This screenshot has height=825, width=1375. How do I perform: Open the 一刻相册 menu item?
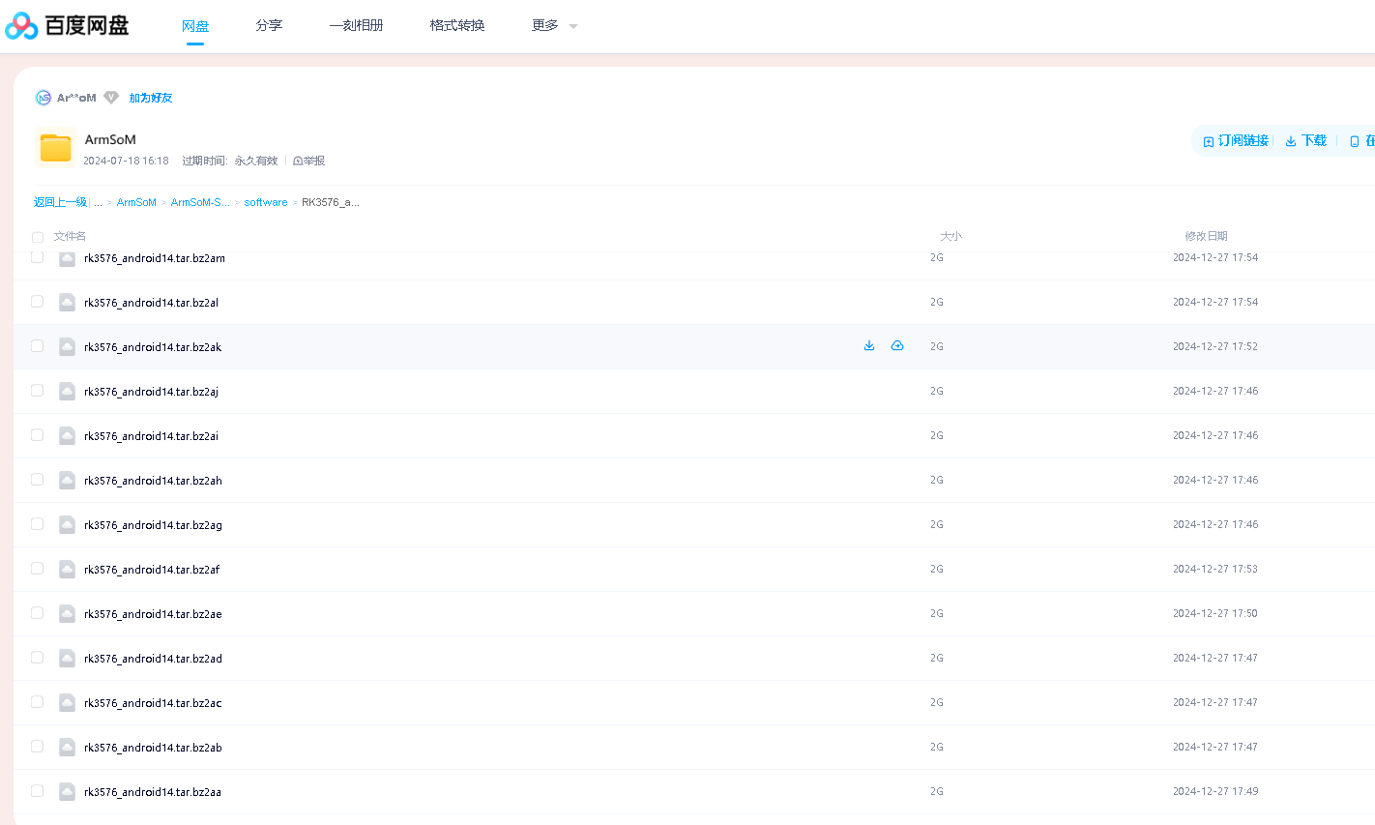click(357, 25)
